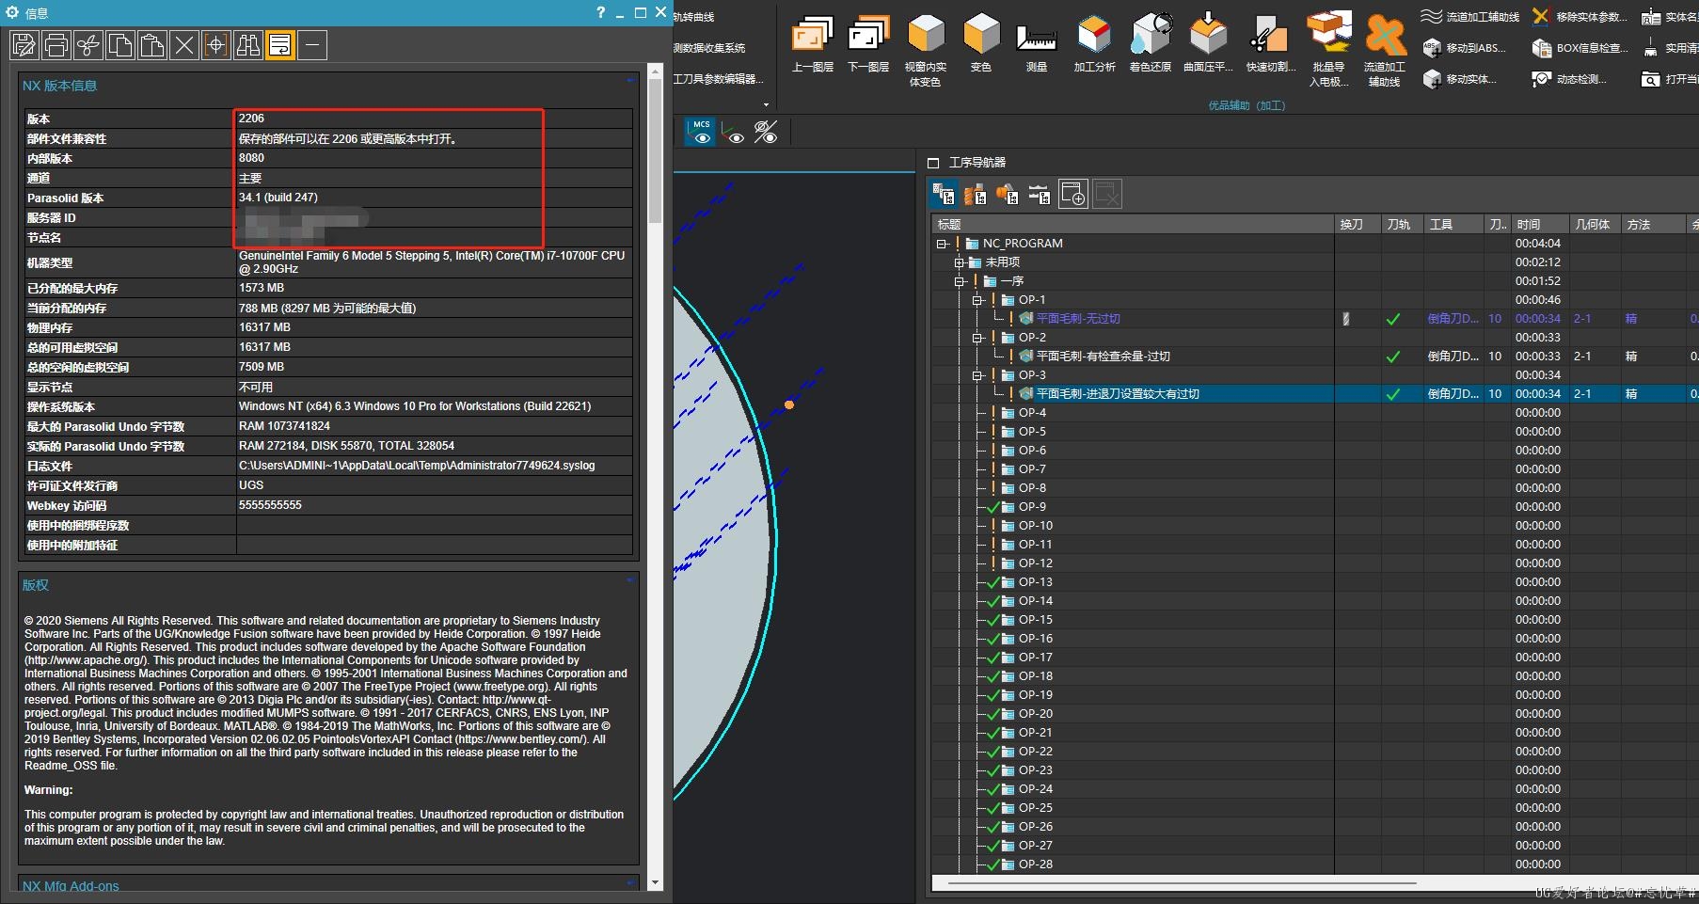Click 移动实体 move body command
The width and height of the screenshot is (1699, 904).
click(x=1460, y=79)
